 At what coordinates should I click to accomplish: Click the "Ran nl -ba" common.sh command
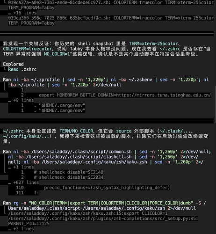(107, 157)
